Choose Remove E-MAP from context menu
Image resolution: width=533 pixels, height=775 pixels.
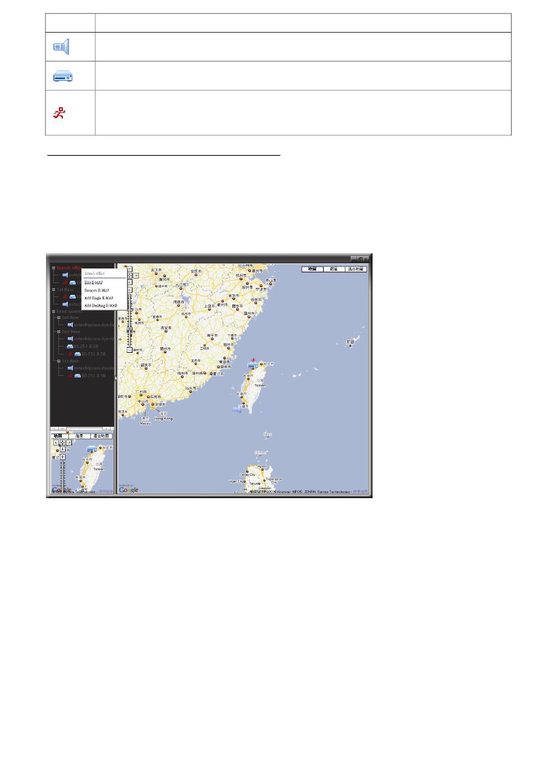coord(97,290)
